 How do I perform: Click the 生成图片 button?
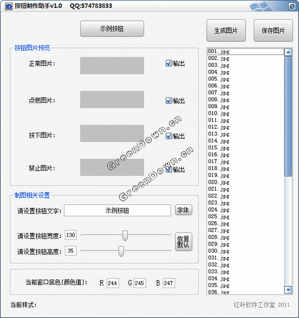point(226,30)
